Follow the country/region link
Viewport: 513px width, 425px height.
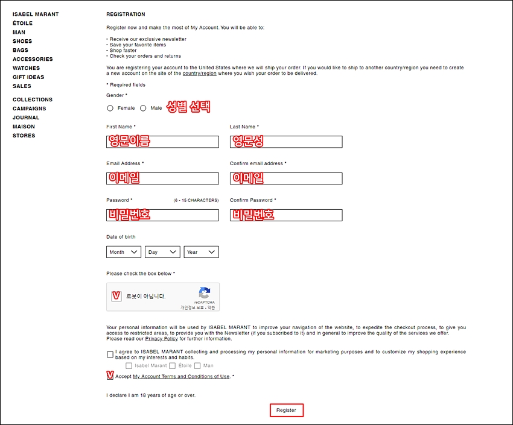pos(200,74)
